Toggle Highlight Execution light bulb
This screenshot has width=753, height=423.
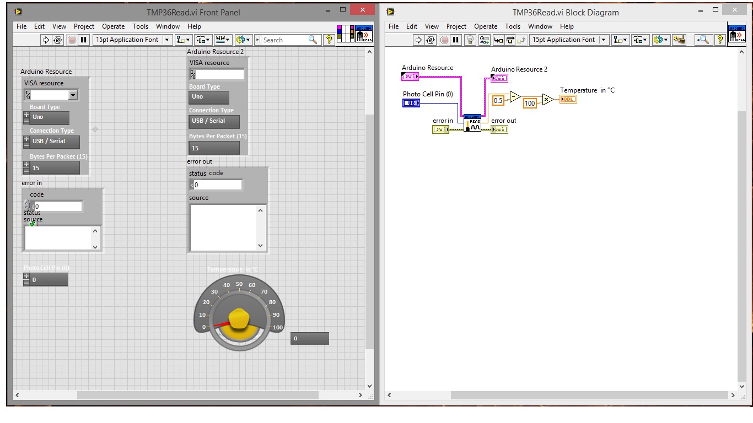coord(470,40)
